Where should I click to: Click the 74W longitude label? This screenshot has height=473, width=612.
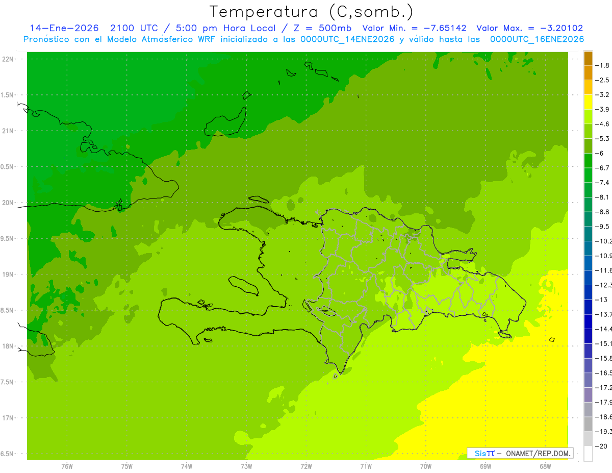[187, 466]
